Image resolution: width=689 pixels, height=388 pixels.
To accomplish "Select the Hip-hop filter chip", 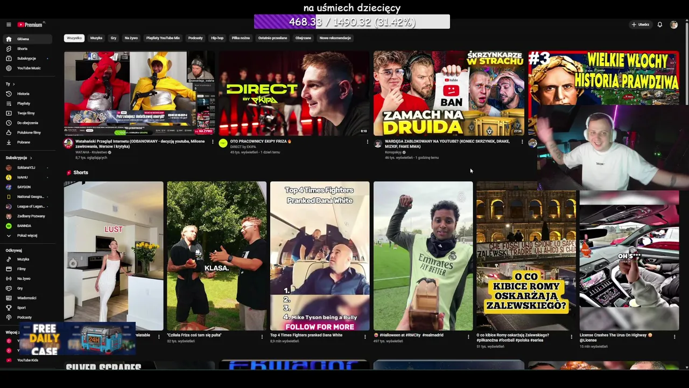I will (217, 38).
